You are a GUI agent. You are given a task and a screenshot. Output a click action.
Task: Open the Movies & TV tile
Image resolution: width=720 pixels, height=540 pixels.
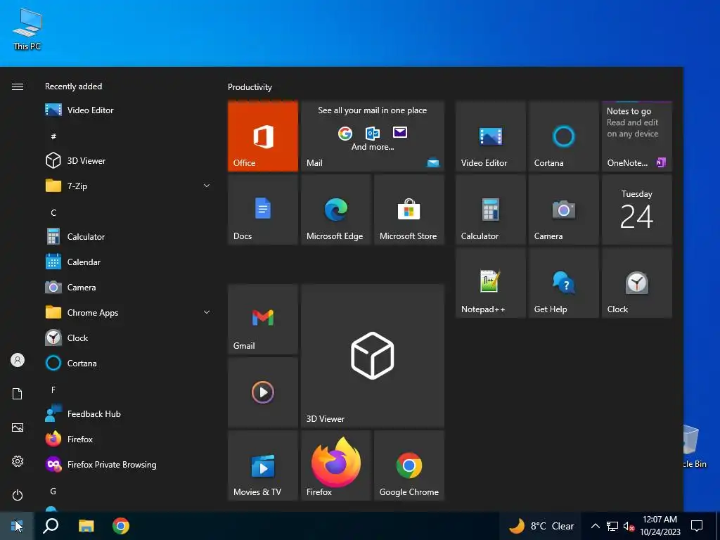coord(263,465)
